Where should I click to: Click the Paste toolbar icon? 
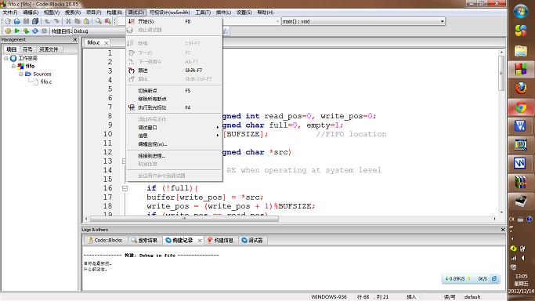pyautogui.click(x=87, y=21)
